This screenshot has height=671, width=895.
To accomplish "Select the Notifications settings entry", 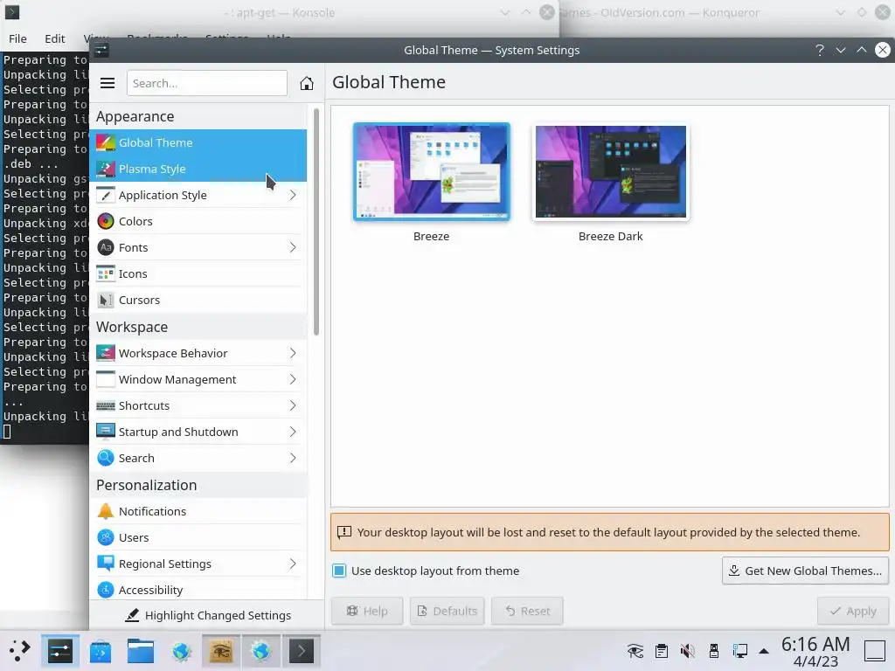I will click(198, 511).
